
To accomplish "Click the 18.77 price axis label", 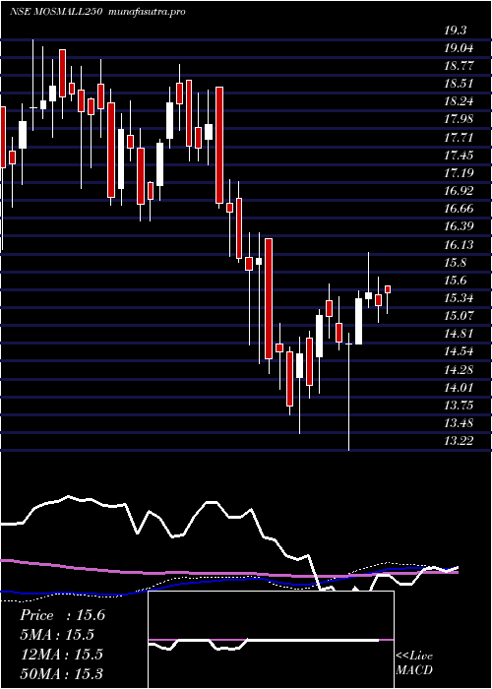I will [x=459, y=66].
